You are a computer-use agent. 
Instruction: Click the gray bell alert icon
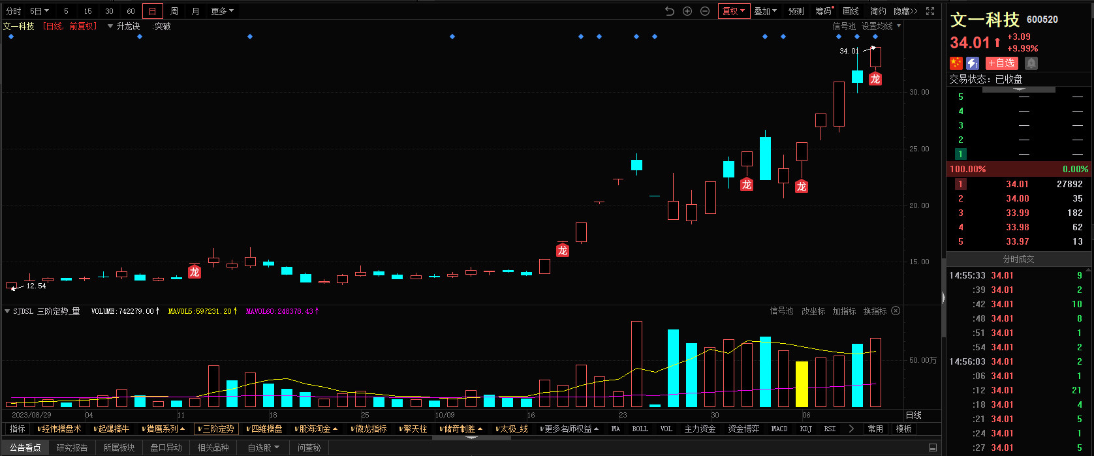point(1031,63)
